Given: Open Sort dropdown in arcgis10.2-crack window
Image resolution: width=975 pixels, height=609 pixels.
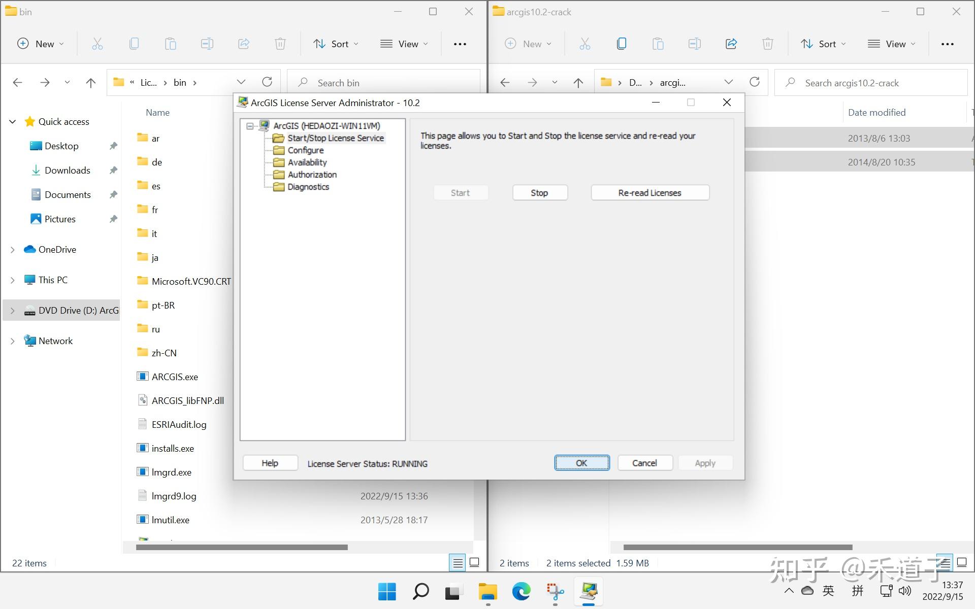Looking at the screenshot, I should 823,44.
